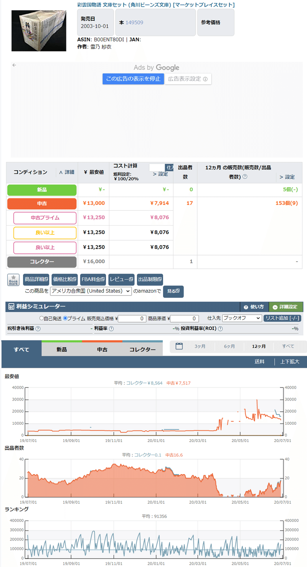Click the 価格比較 button
The image size is (307, 567).
tap(64, 280)
